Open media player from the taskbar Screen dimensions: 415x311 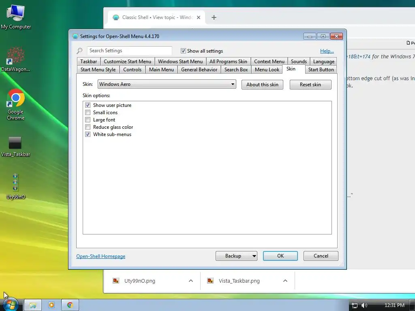(x=51, y=305)
